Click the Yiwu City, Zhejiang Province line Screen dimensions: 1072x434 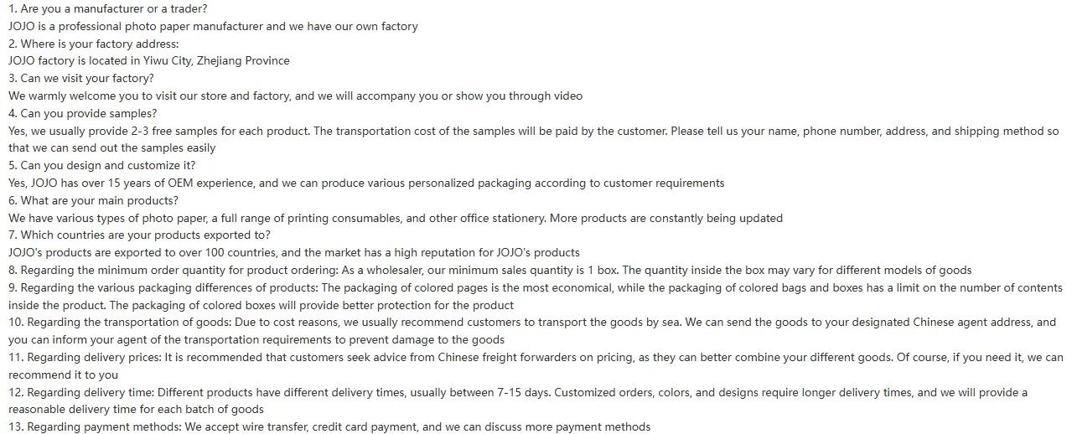coord(149,60)
